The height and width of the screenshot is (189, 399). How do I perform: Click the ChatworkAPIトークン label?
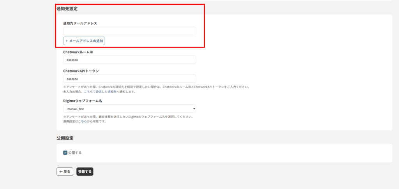point(81,71)
